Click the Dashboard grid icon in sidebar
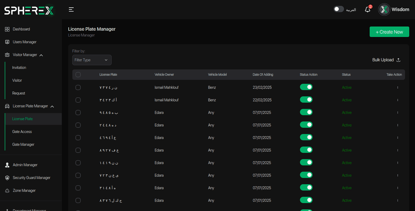Screen dimensions: 415x211 (7, 29)
